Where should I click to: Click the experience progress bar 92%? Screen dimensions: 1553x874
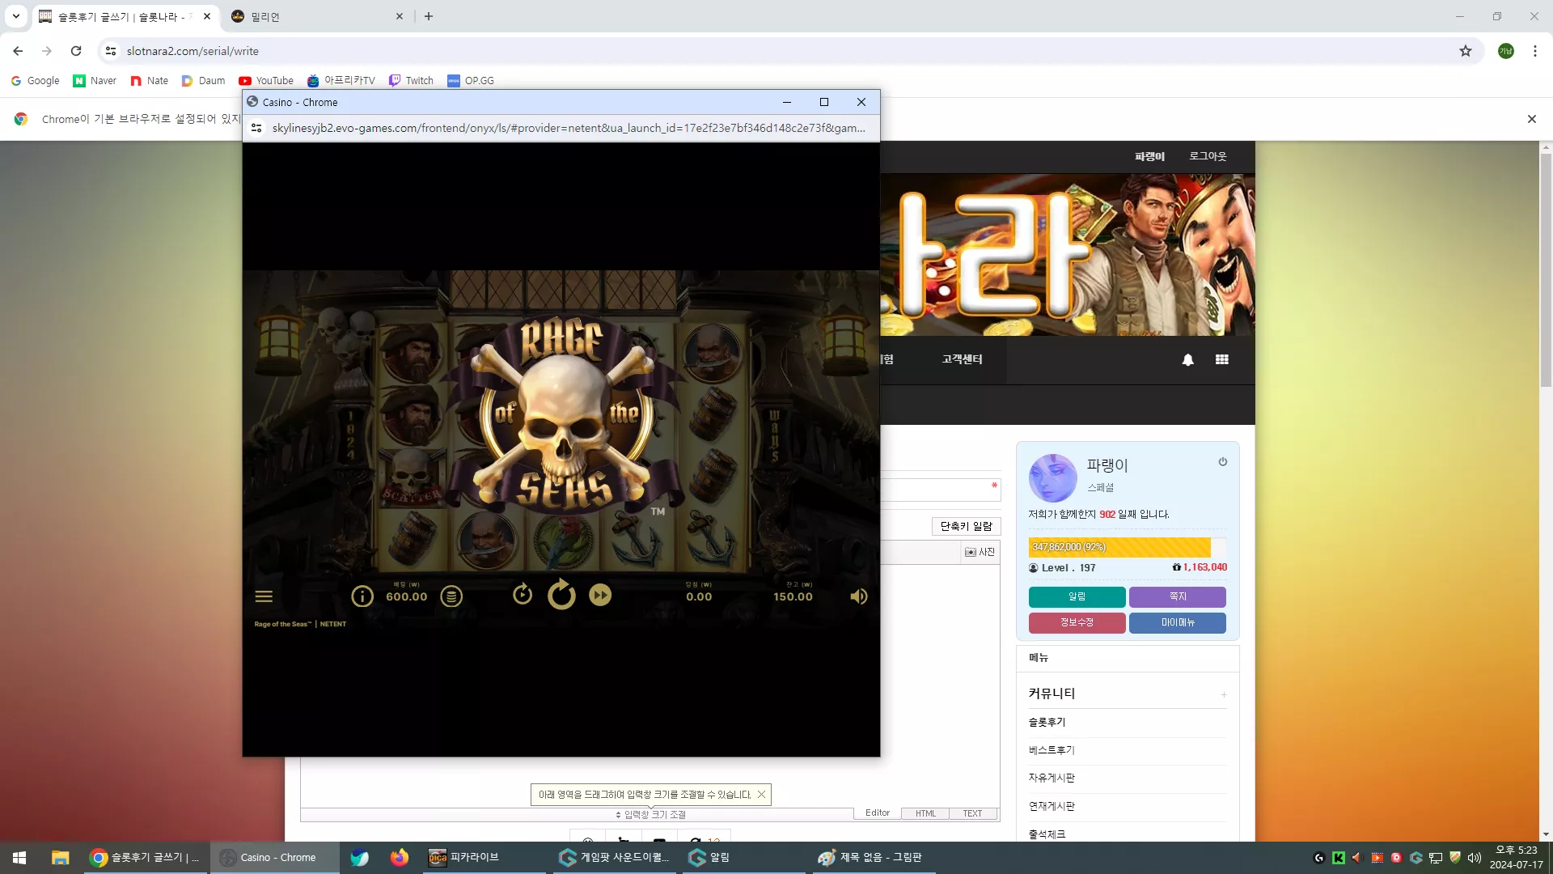pyautogui.click(x=1127, y=547)
